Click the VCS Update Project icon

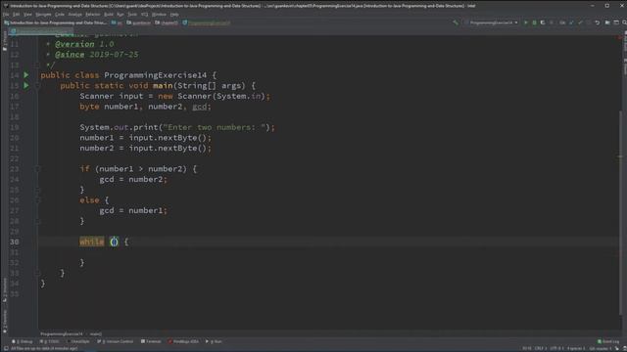571,22
